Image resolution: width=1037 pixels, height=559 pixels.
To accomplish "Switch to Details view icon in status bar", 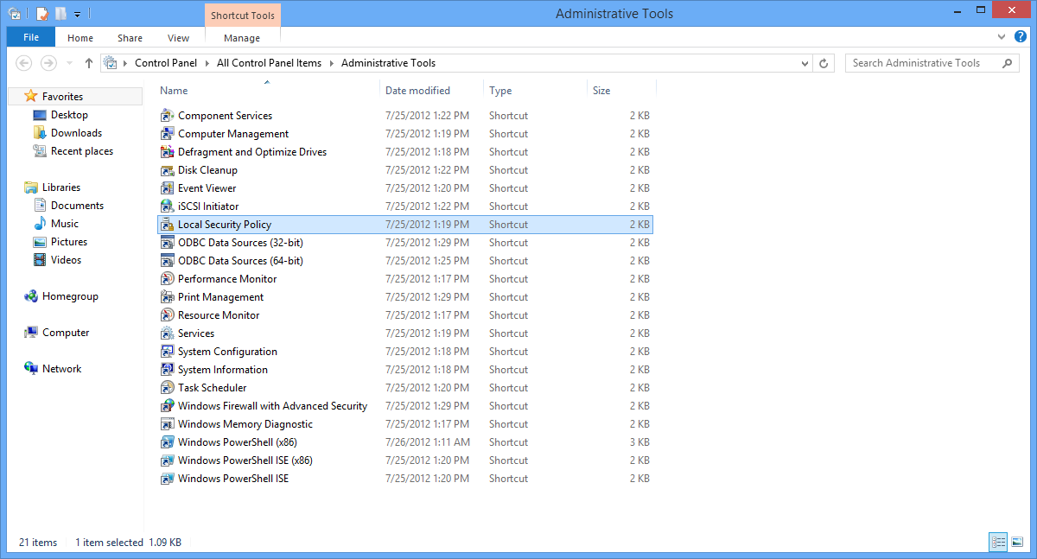I will 999,542.
